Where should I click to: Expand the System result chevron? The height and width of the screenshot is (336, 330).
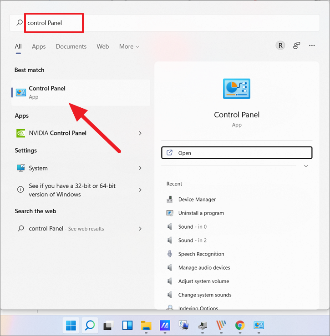[140, 168]
